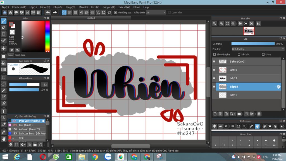Click the brush size slider showing 32
The width and height of the screenshot is (286, 161).
24,84
